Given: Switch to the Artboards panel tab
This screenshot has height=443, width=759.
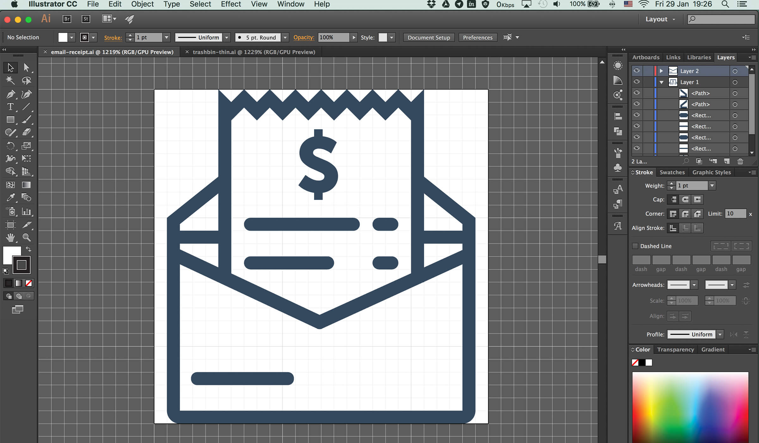Looking at the screenshot, I should point(646,57).
